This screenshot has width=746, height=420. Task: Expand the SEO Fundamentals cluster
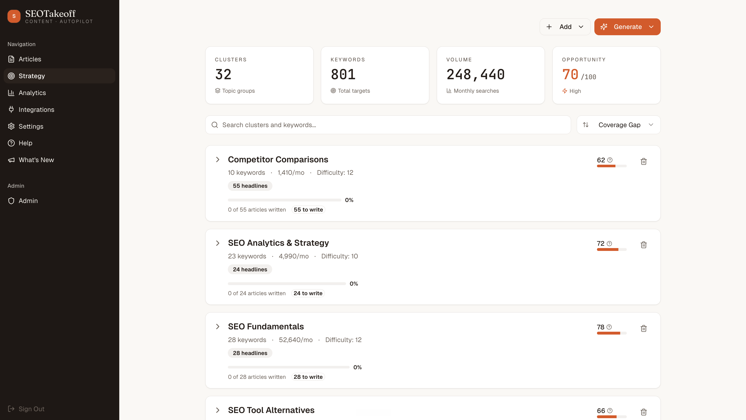pyautogui.click(x=217, y=326)
